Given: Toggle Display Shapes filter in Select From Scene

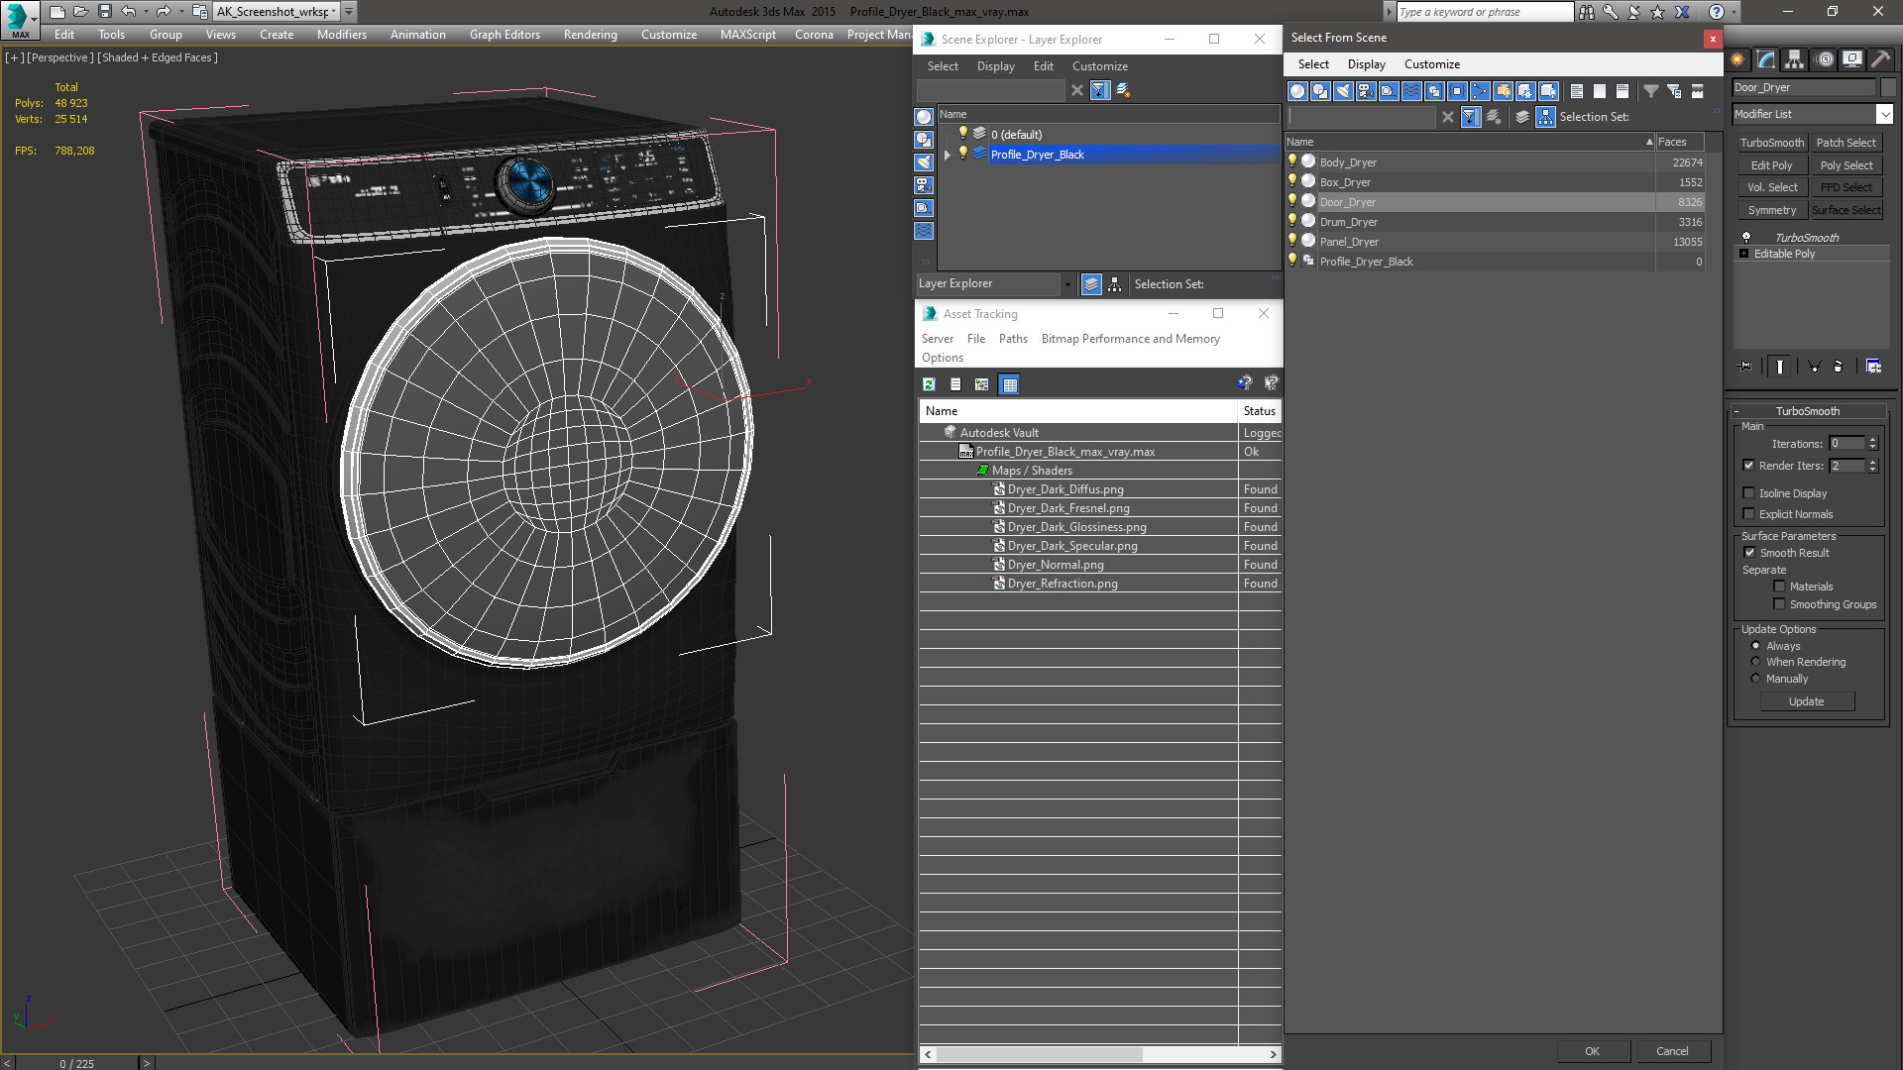Looking at the screenshot, I should pos(1320,91).
